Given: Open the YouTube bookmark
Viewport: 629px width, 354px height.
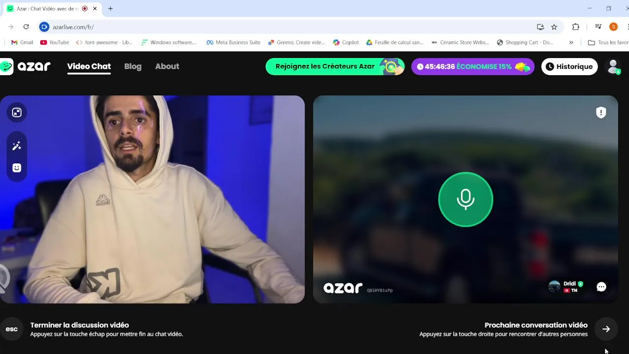Looking at the screenshot, I should (55, 42).
